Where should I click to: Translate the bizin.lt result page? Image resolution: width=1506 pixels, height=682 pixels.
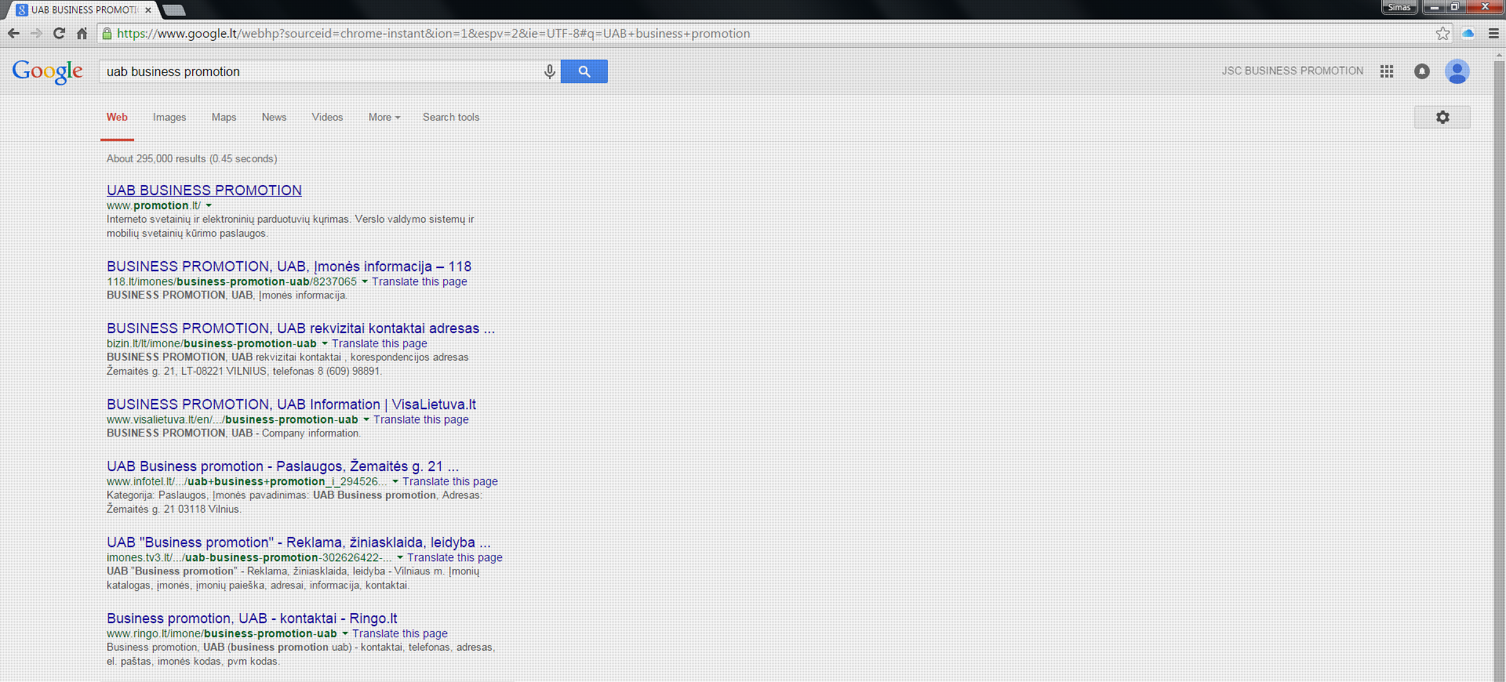tap(380, 343)
